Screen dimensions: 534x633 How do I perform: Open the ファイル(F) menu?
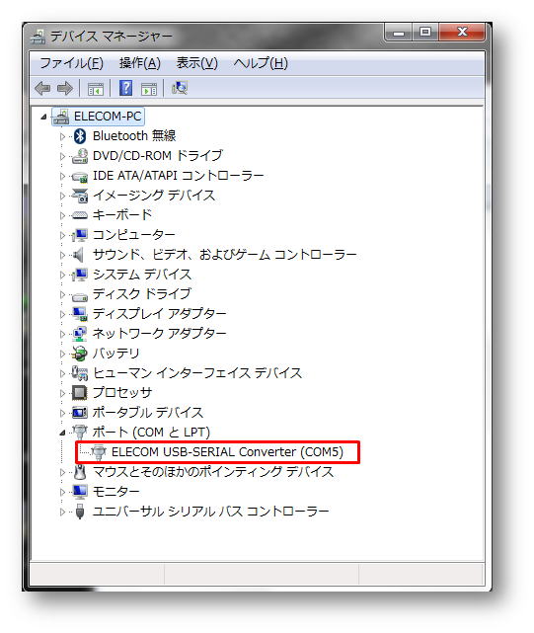point(71,63)
